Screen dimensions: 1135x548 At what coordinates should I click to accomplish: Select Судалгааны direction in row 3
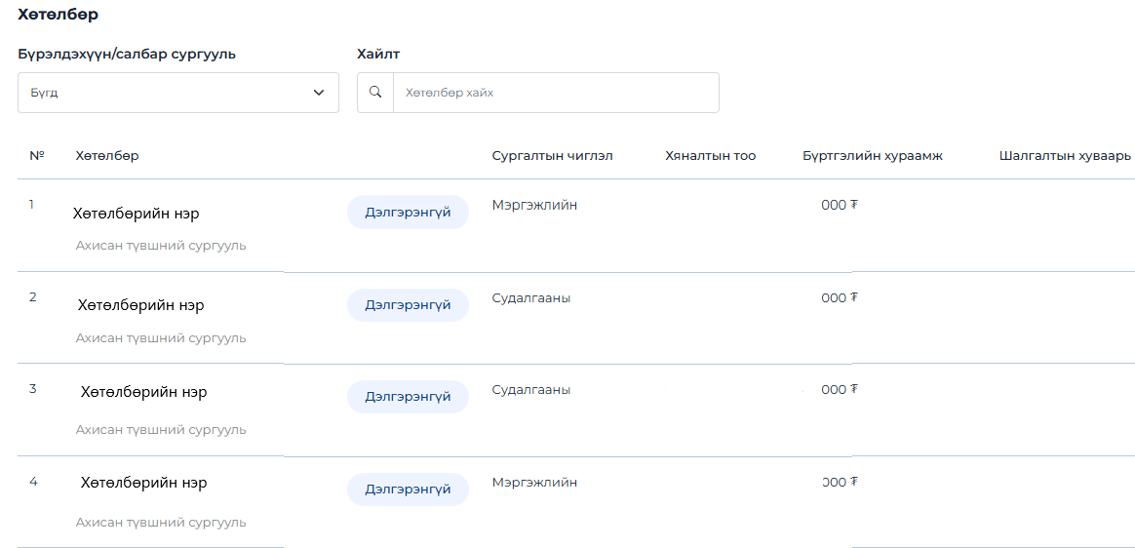[x=531, y=389]
